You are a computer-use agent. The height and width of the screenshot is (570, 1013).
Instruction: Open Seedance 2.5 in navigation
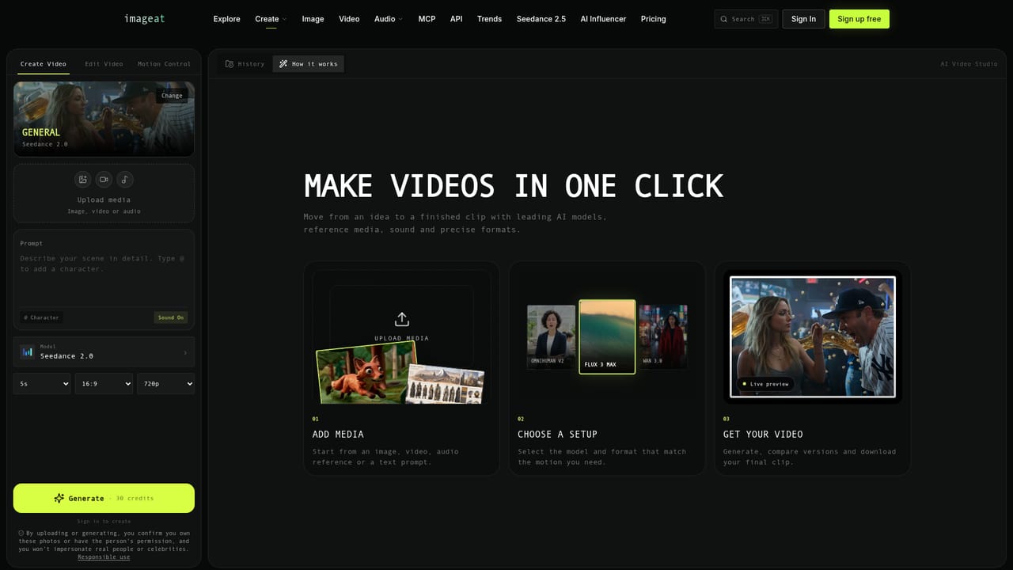pos(541,19)
